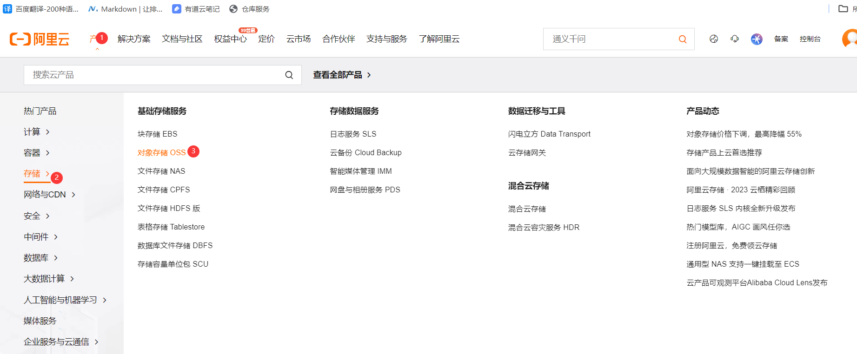Screen dimensions: 857x354
Task: Open the user avatar in top right
Action: point(850,39)
